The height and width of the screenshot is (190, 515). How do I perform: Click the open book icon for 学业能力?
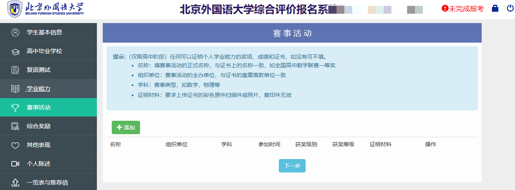pyautogui.click(x=15, y=89)
